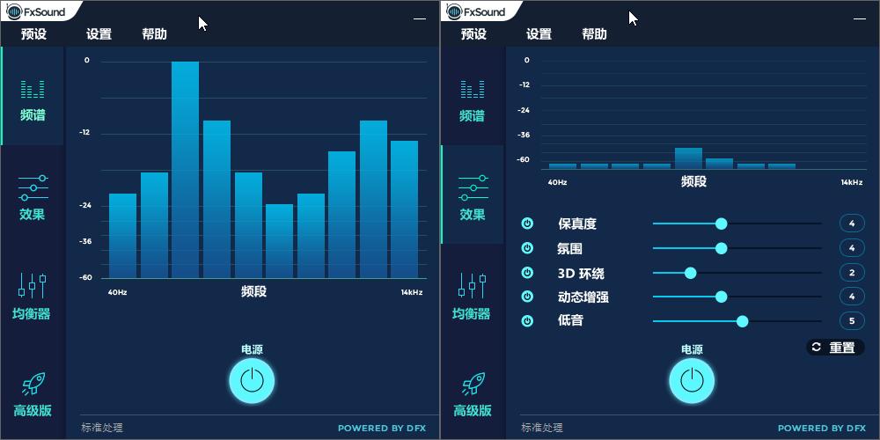Open 帮助 menu in right window
The height and width of the screenshot is (440, 880).
tap(594, 34)
